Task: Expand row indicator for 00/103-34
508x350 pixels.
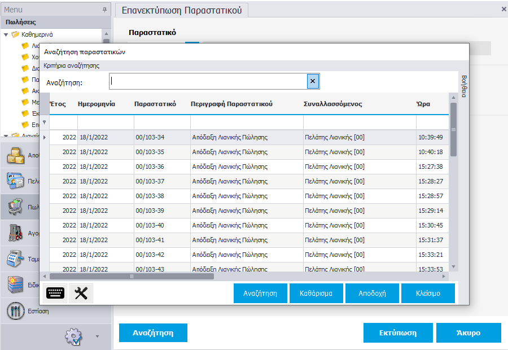Action: coord(45,137)
